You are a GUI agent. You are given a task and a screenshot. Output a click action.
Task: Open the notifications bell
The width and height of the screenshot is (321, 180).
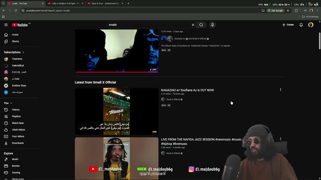tap(301, 25)
